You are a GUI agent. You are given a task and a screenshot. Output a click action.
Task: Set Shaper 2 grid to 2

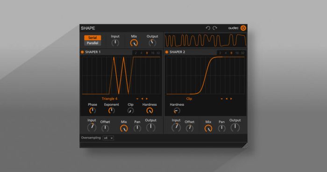point(220,53)
